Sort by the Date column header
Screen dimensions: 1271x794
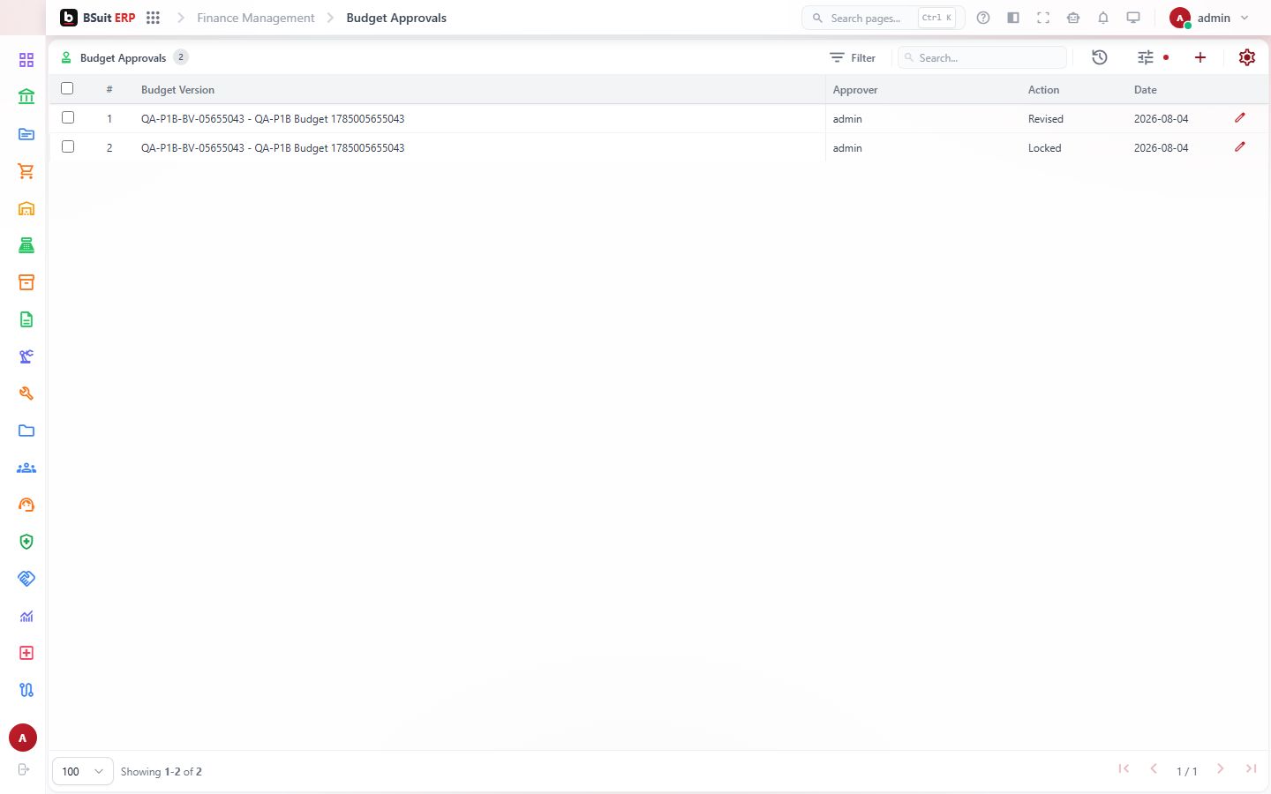click(x=1145, y=90)
